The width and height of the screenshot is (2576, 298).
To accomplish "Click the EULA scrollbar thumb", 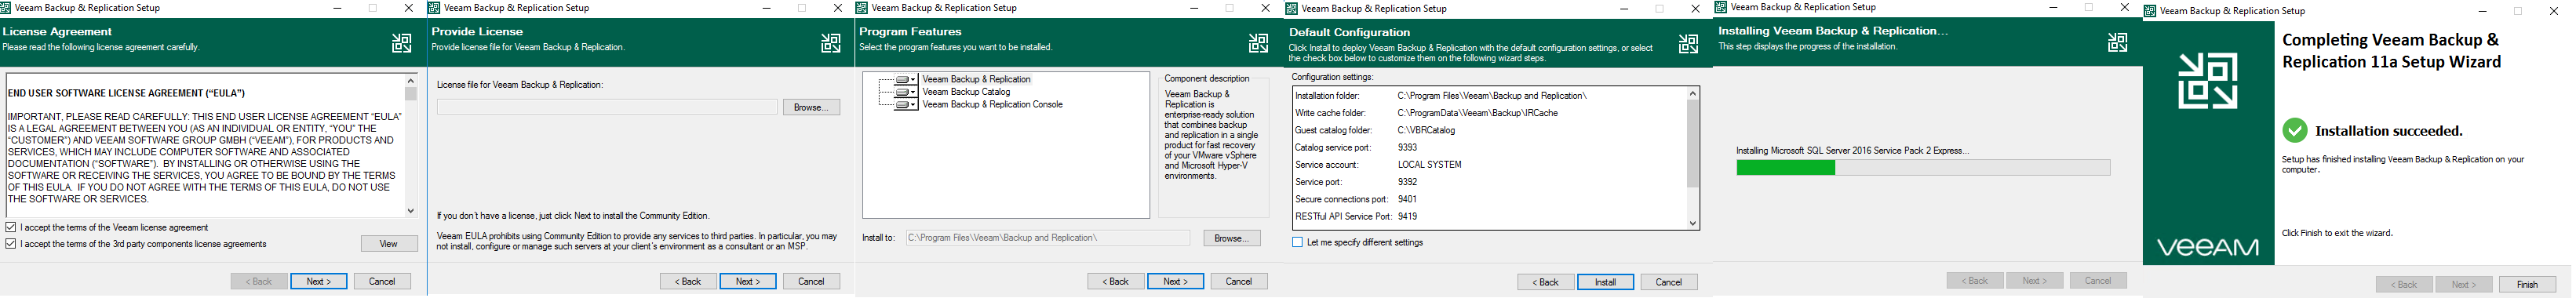I will (410, 94).
